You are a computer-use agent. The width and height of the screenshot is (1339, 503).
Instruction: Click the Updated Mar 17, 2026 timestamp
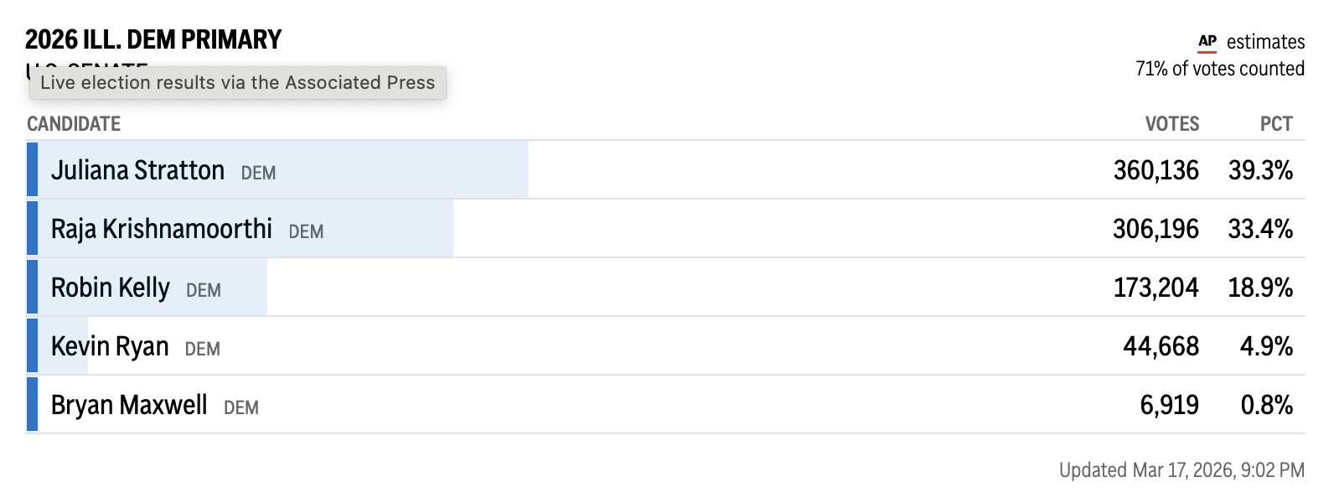(1181, 470)
